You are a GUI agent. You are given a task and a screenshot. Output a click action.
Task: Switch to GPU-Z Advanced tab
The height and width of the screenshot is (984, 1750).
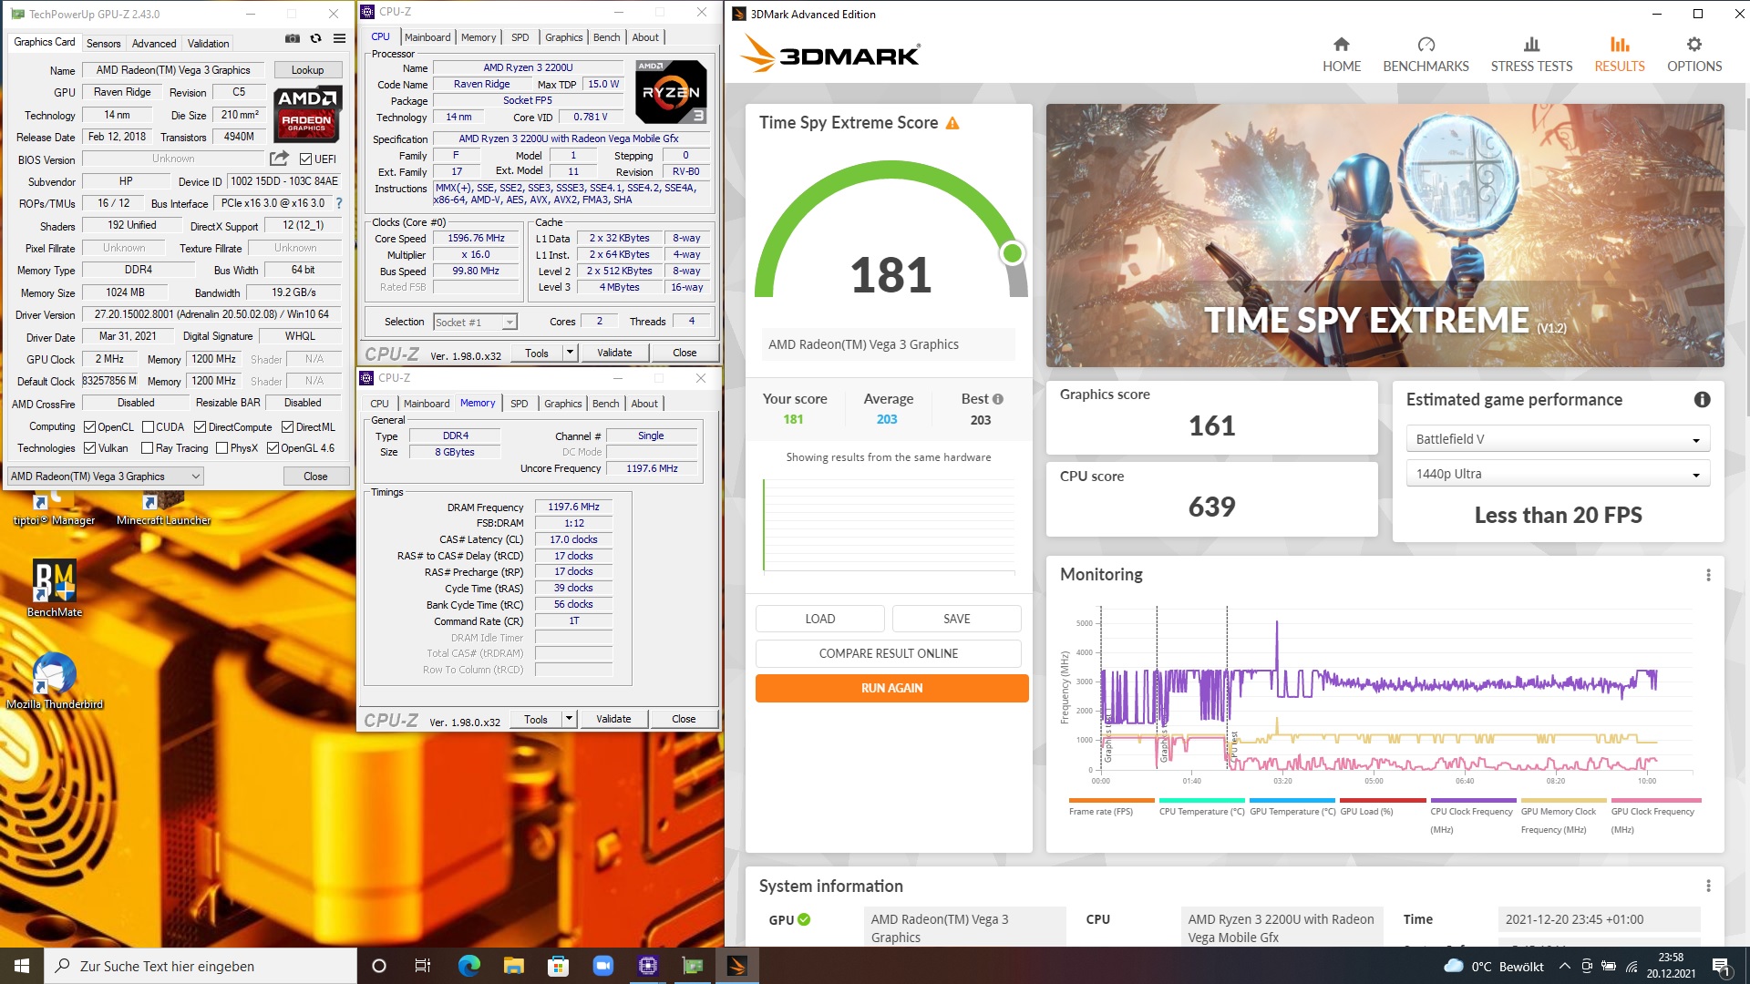[x=154, y=44]
